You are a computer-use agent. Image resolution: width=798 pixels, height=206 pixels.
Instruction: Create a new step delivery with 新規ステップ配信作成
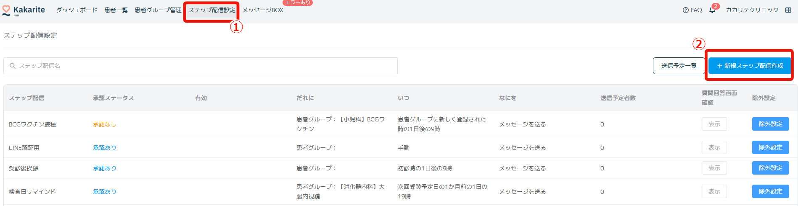750,66
